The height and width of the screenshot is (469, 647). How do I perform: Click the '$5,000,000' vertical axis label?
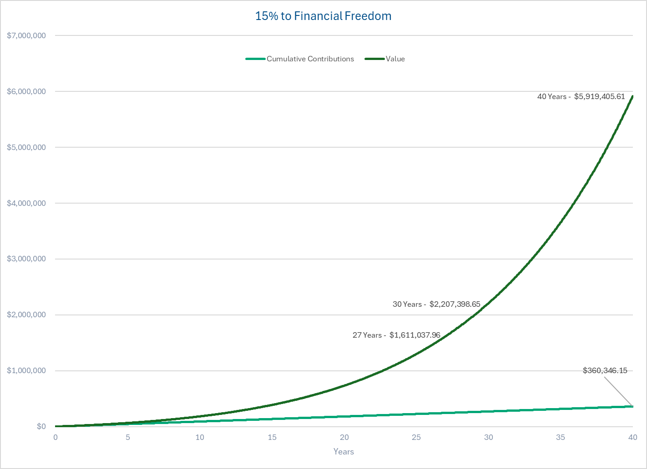pyautogui.click(x=26, y=147)
